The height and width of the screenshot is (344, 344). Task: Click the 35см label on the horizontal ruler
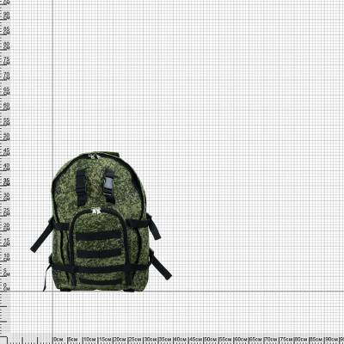click(165, 340)
